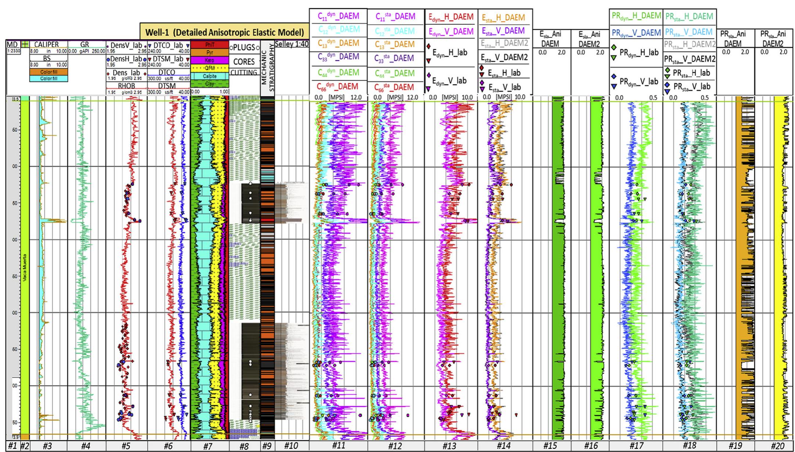Click the MECHANIC STRATIGRAPHY vertical header

(267, 68)
